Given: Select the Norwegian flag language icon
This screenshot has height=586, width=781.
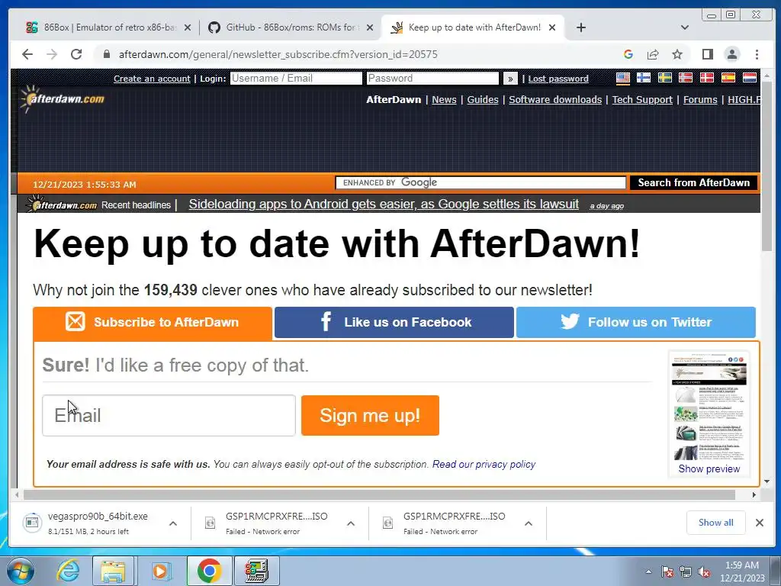Looking at the screenshot, I should (686, 78).
